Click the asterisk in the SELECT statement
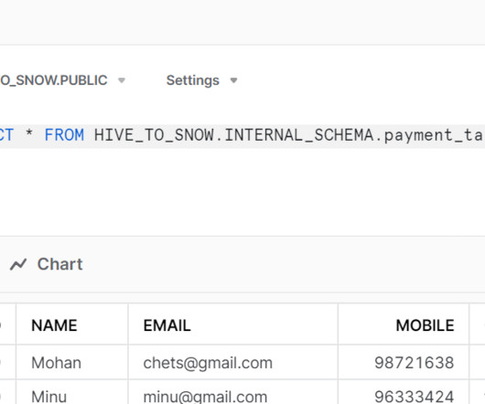This screenshot has width=485, height=404. [x=29, y=134]
